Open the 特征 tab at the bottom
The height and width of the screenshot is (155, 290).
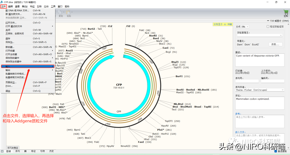(33, 151)
